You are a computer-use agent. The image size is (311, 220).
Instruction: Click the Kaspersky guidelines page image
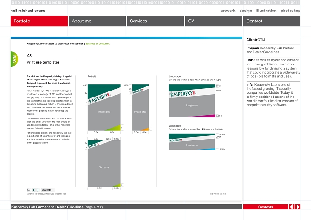[x=126, y=118]
